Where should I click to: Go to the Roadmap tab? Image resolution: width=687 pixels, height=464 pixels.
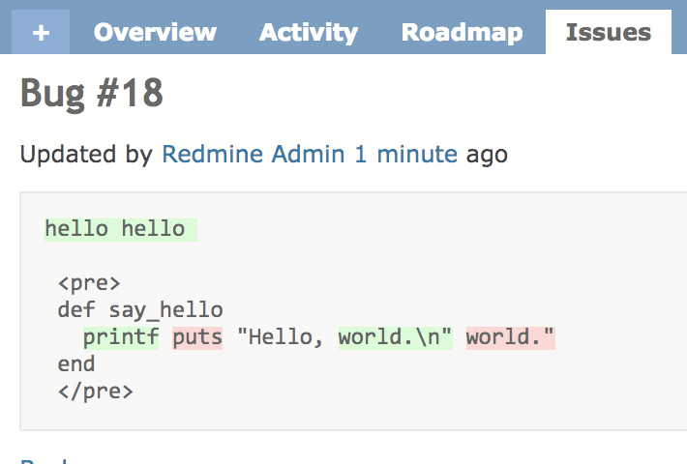pyautogui.click(x=463, y=32)
